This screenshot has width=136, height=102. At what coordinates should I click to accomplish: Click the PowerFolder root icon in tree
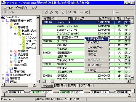[x=3, y=17]
